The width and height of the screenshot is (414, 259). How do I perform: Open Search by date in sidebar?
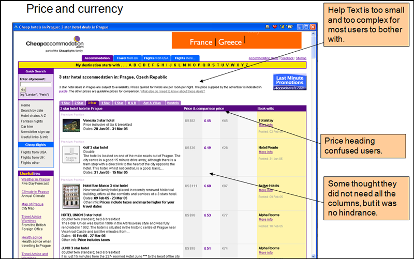point(32,111)
